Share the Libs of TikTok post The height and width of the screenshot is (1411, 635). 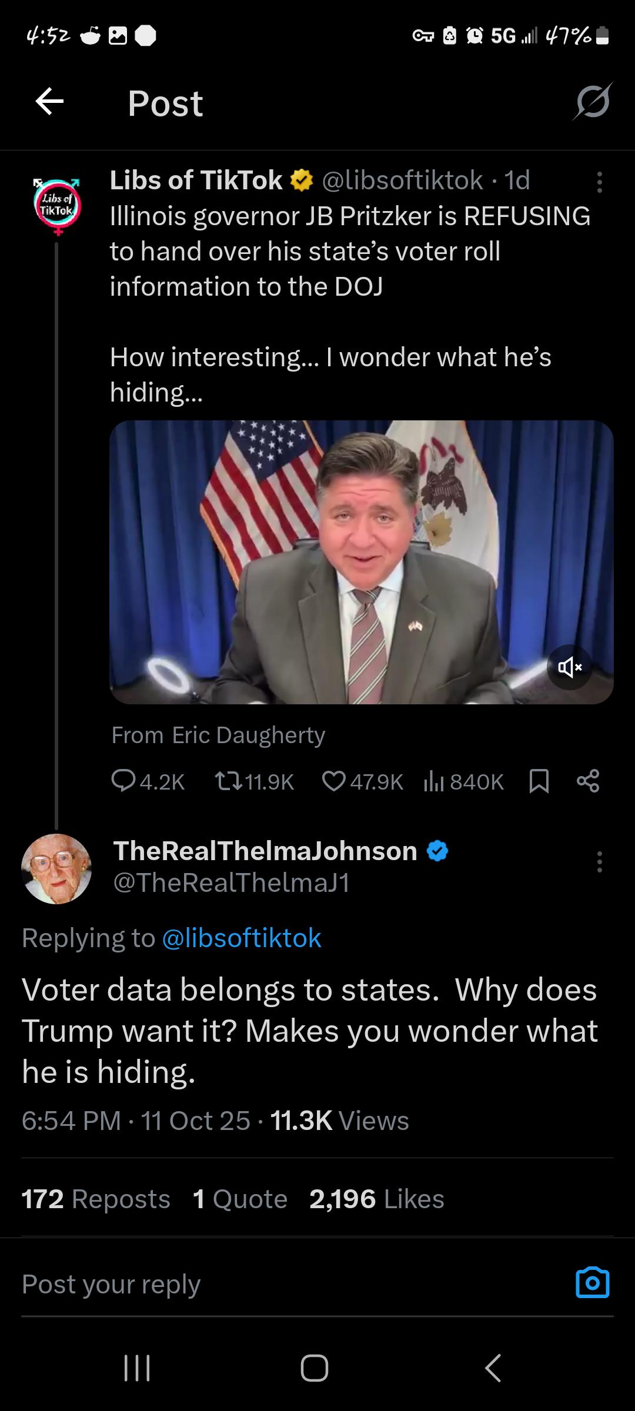[588, 781]
